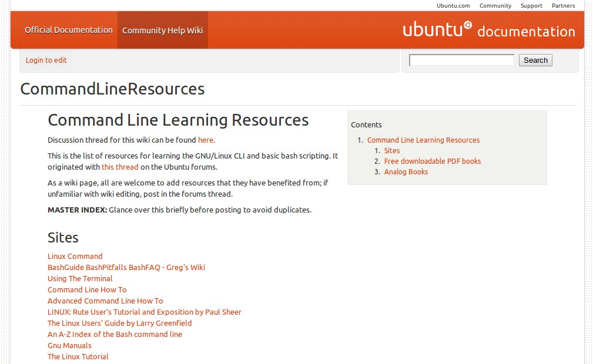This screenshot has width=593, height=364.
Task: Click the Login to edit link
Action: pyautogui.click(x=46, y=60)
